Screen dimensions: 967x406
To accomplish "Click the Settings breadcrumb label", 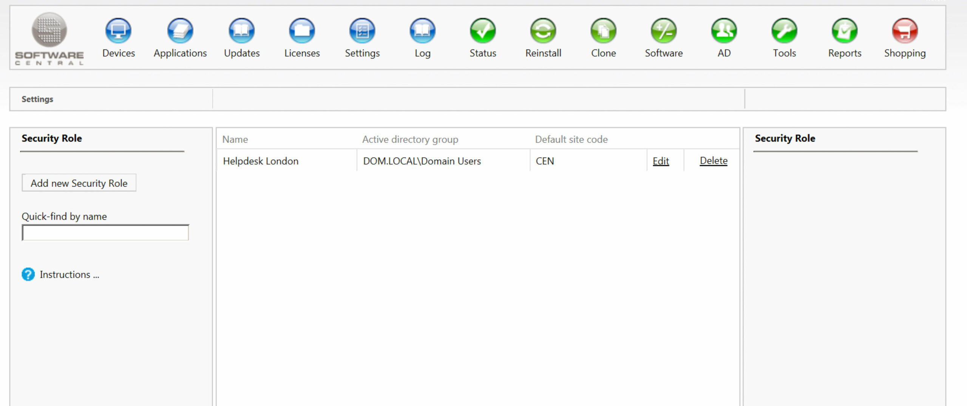I will 37,99.
